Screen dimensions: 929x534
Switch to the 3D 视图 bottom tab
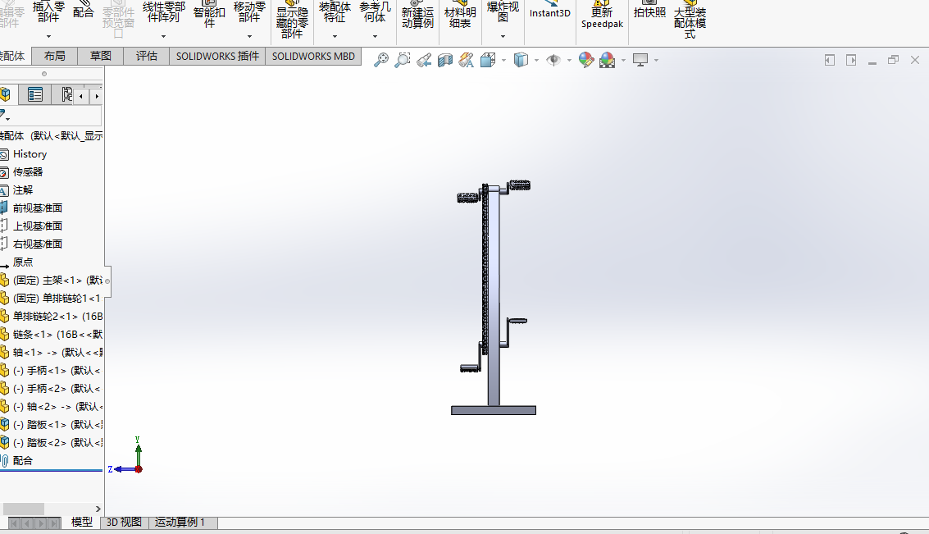(x=124, y=523)
